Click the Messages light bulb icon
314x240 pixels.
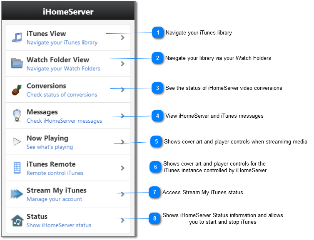17,116
